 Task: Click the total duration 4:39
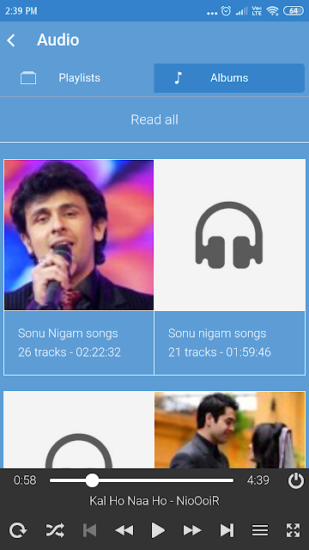pos(258,480)
